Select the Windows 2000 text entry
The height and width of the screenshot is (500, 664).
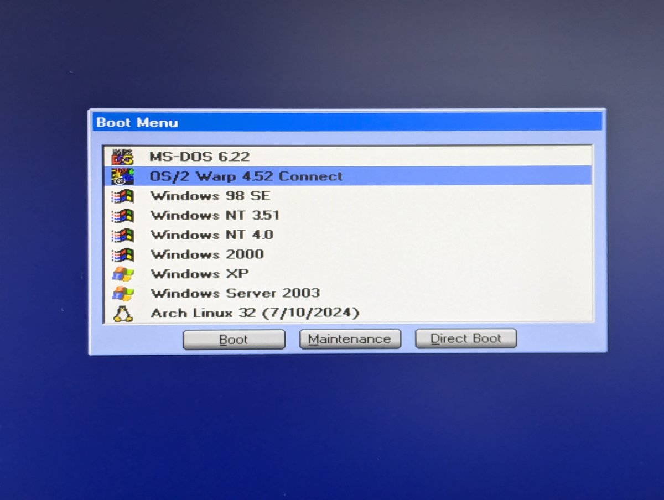click(207, 254)
